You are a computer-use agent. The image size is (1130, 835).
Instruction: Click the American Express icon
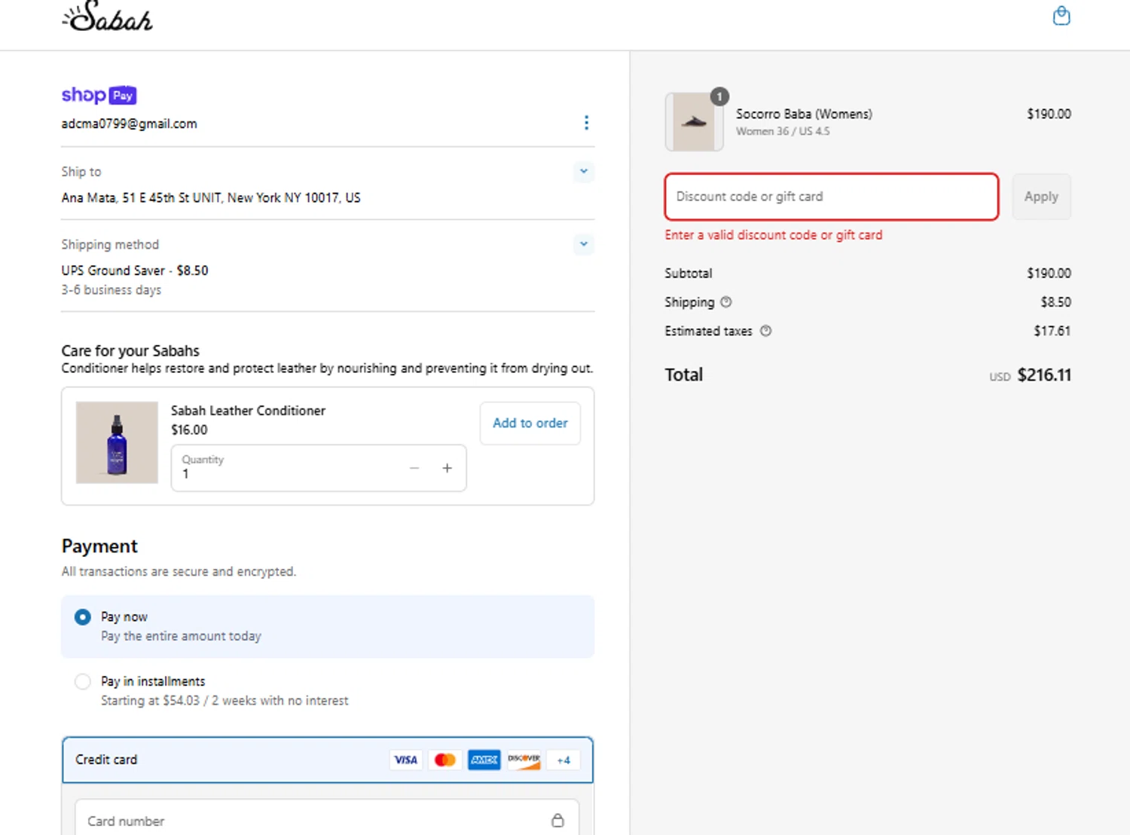484,760
